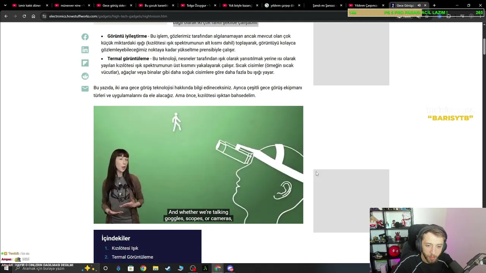Switch to the 'yıldırım çarpıp öl' Google tab
This screenshot has height=273, width=486.
tap(283, 6)
